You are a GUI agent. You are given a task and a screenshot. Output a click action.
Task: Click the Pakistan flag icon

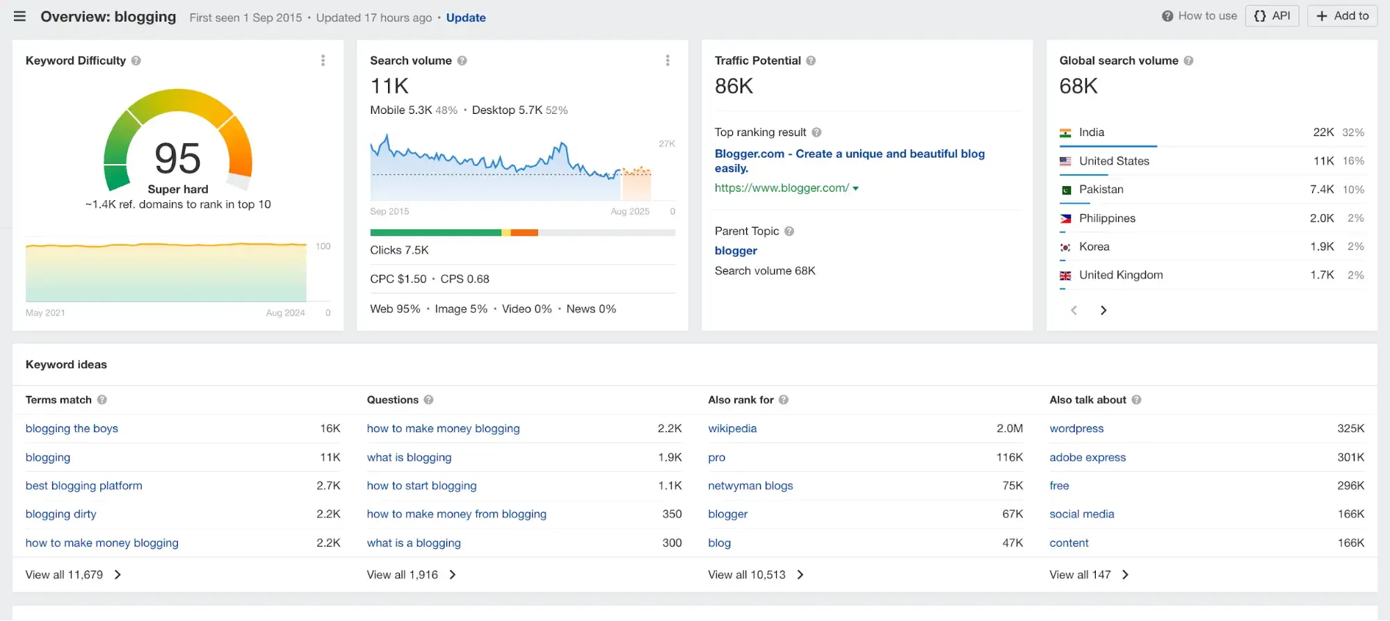click(x=1065, y=190)
